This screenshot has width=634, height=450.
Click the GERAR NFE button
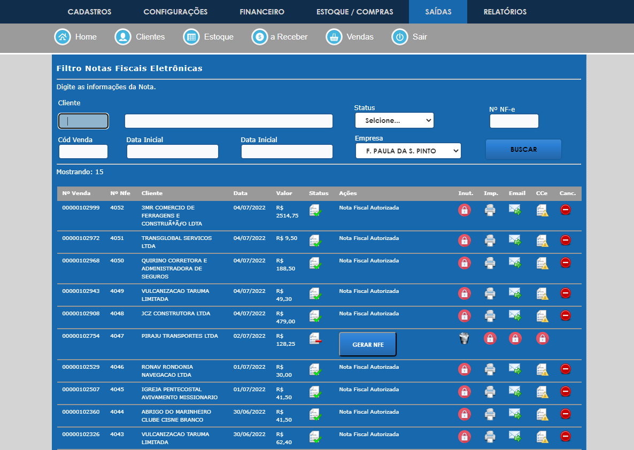368,345
